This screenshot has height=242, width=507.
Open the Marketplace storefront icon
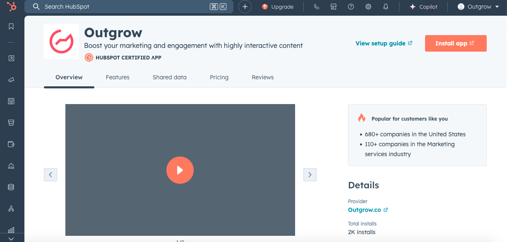click(x=334, y=7)
